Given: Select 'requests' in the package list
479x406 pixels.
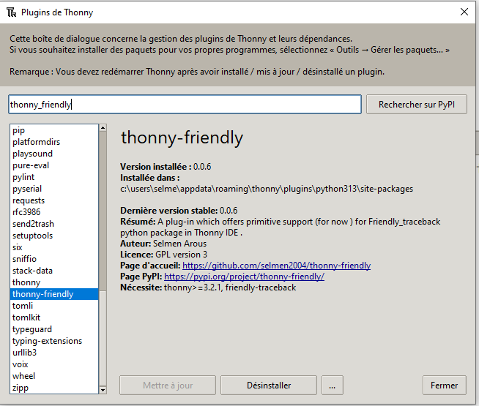Looking at the screenshot, I should click(x=54, y=200).
